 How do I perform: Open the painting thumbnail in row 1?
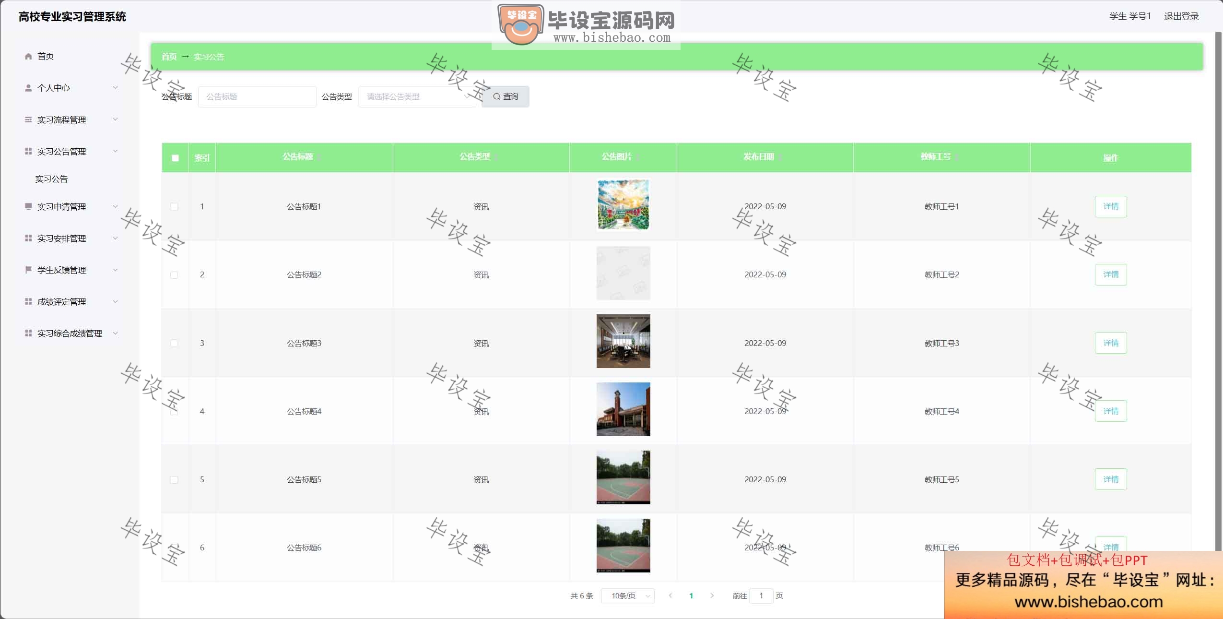pyautogui.click(x=623, y=205)
